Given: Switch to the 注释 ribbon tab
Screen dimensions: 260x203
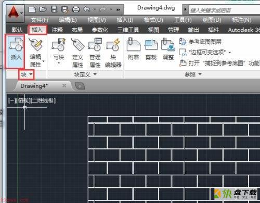Looking at the screenshot, I should pos(57,30).
